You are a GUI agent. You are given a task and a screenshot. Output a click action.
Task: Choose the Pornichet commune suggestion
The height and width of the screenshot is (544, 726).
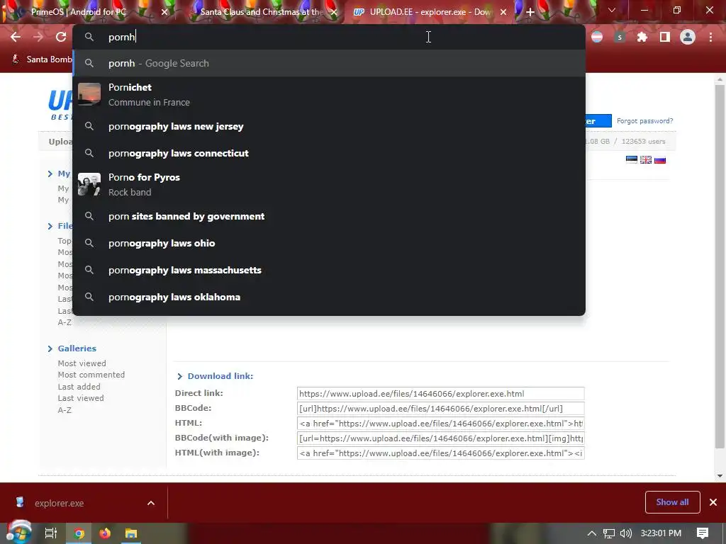(329, 94)
